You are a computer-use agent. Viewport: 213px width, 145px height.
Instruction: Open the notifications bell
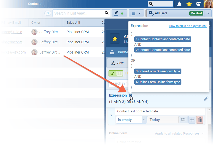tap(180, 4)
